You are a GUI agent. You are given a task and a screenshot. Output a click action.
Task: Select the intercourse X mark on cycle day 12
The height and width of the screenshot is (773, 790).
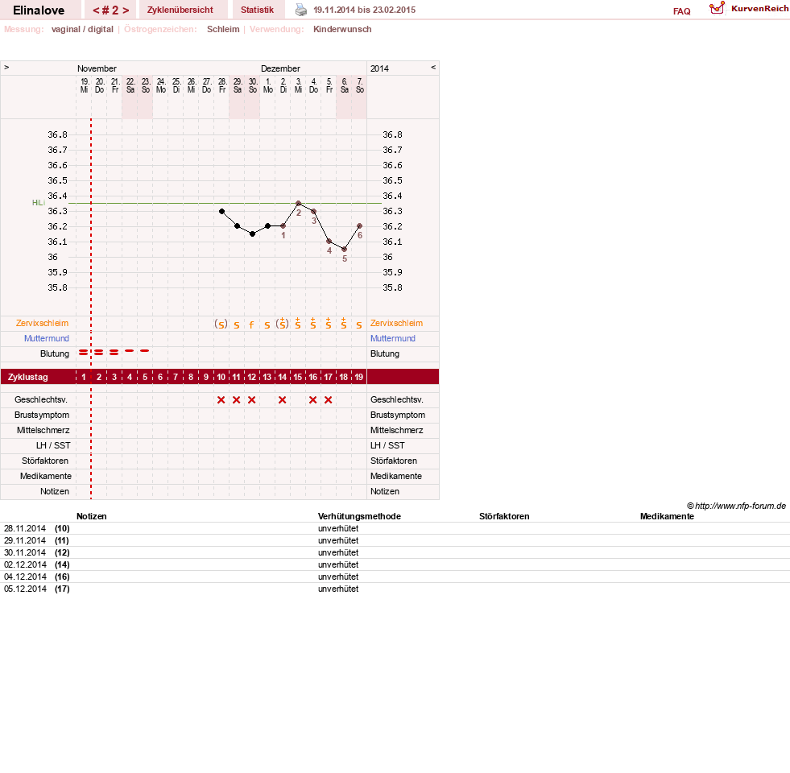tap(251, 400)
